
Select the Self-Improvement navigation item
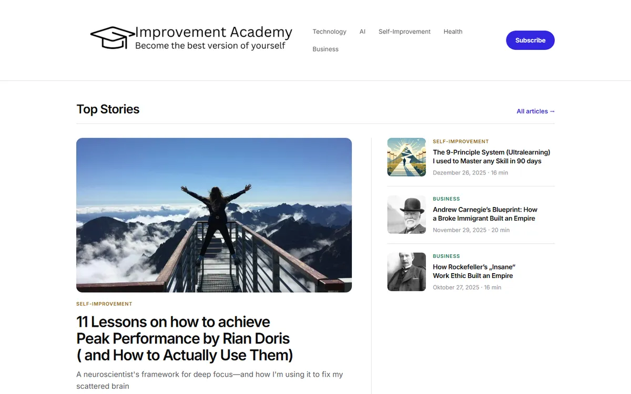pyautogui.click(x=404, y=32)
